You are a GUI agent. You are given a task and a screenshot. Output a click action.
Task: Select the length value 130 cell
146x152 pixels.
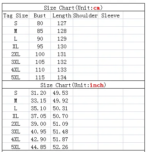(62, 46)
